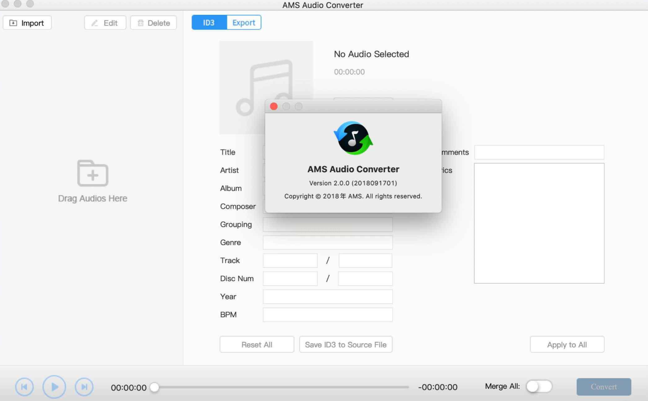648x401 pixels.
Task: Click the Genre input field
Action: click(328, 242)
